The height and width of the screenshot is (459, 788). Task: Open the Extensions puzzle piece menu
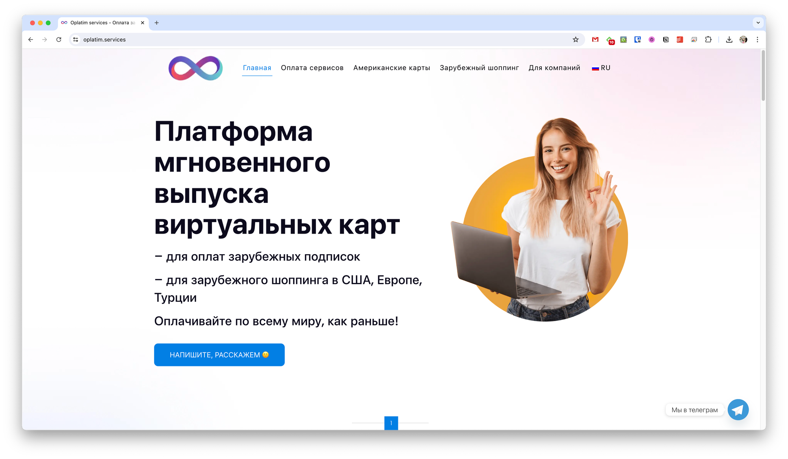708,39
